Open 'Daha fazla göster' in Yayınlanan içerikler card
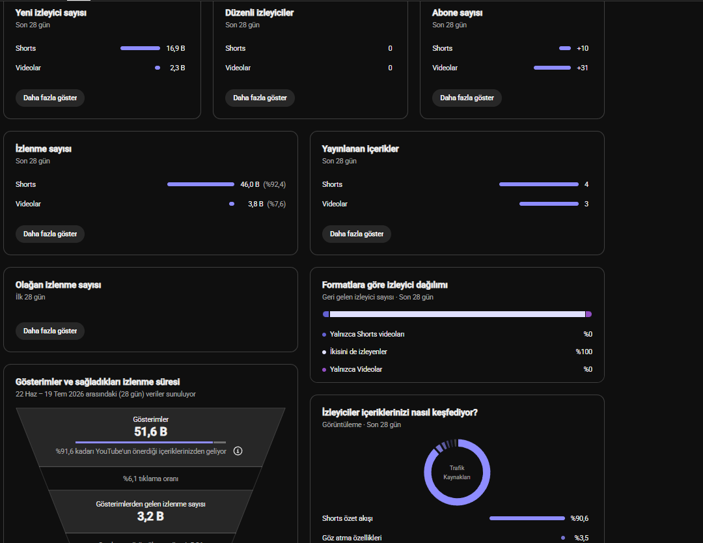The image size is (703, 543). coord(357,234)
